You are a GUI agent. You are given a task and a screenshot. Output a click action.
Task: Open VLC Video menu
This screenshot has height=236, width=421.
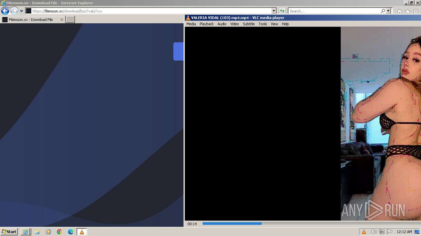235,24
